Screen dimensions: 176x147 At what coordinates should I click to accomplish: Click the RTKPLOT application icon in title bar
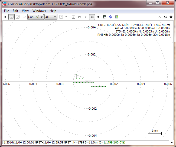pos(4,4)
